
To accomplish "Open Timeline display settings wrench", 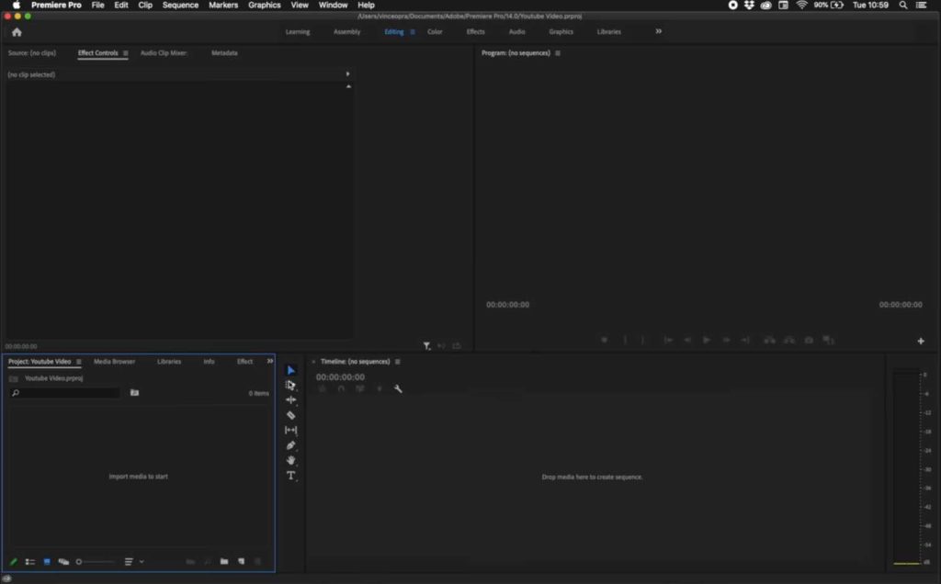I will pyautogui.click(x=398, y=389).
